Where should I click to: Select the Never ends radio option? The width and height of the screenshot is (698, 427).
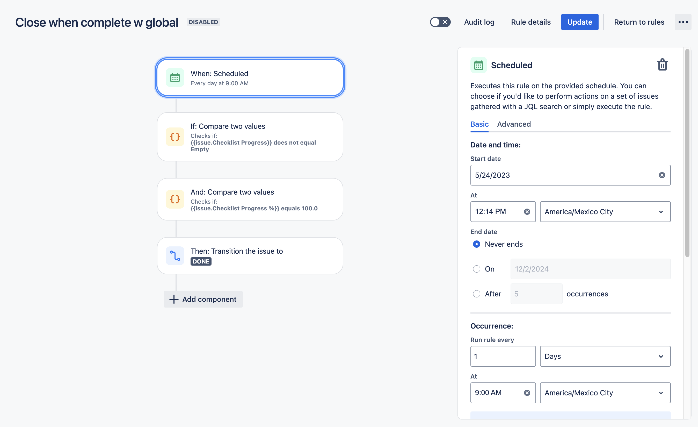point(476,244)
